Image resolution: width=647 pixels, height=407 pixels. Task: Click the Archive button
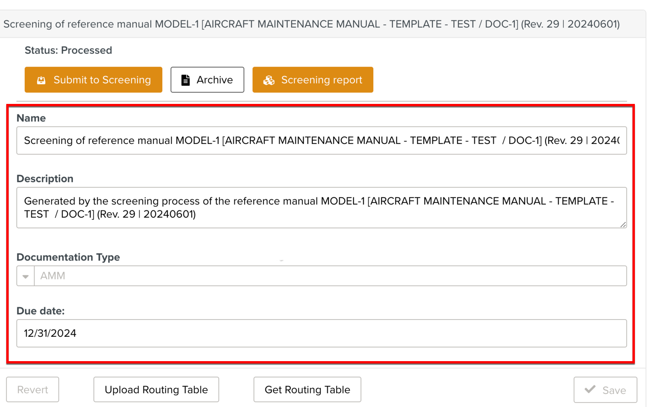click(x=207, y=80)
